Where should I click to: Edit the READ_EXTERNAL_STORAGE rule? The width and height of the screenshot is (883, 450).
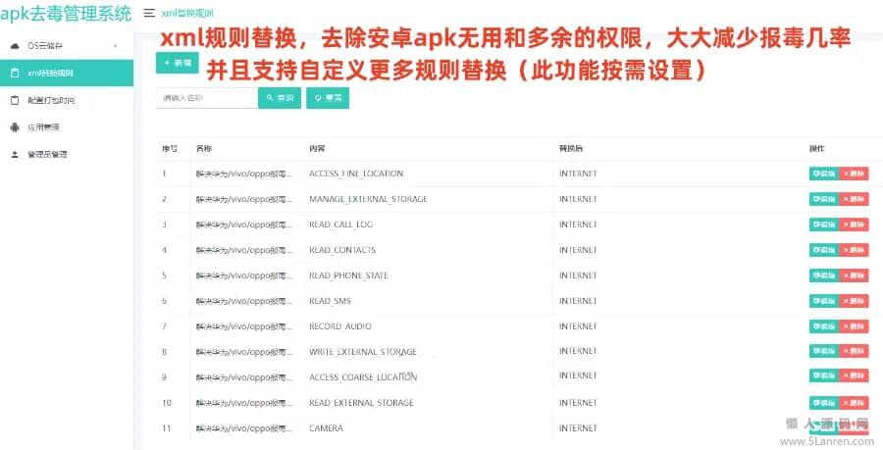[x=824, y=403]
